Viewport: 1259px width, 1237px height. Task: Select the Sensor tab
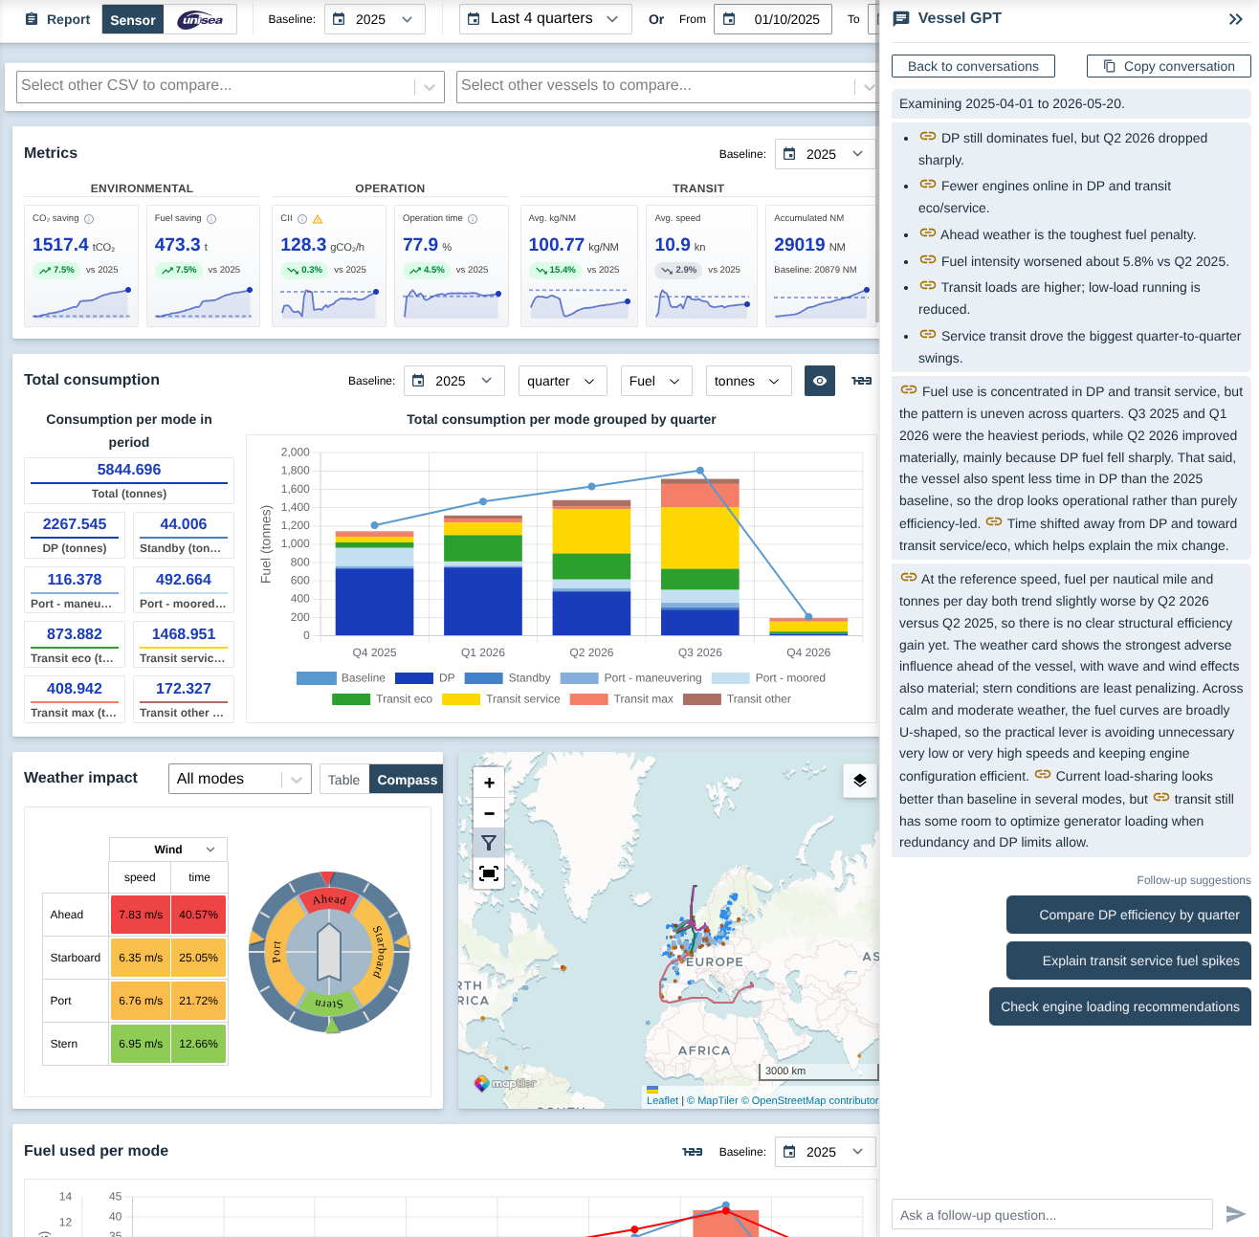[x=133, y=19]
